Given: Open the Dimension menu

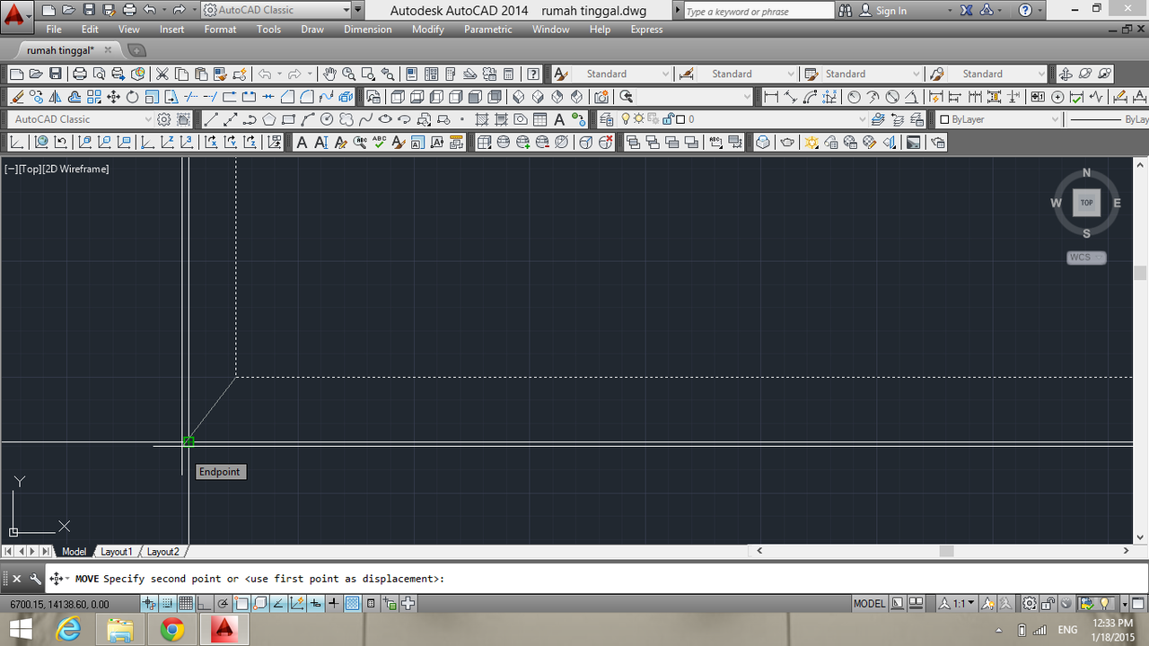Looking at the screenshot, I should pos(368,30).
